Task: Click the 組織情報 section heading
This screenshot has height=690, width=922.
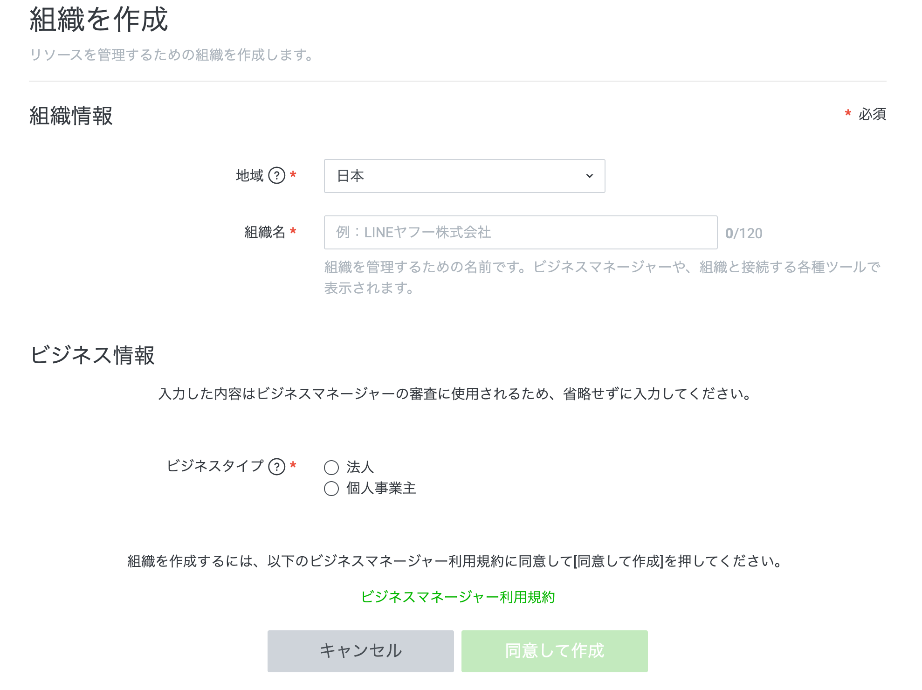Action: click(71, 116)
